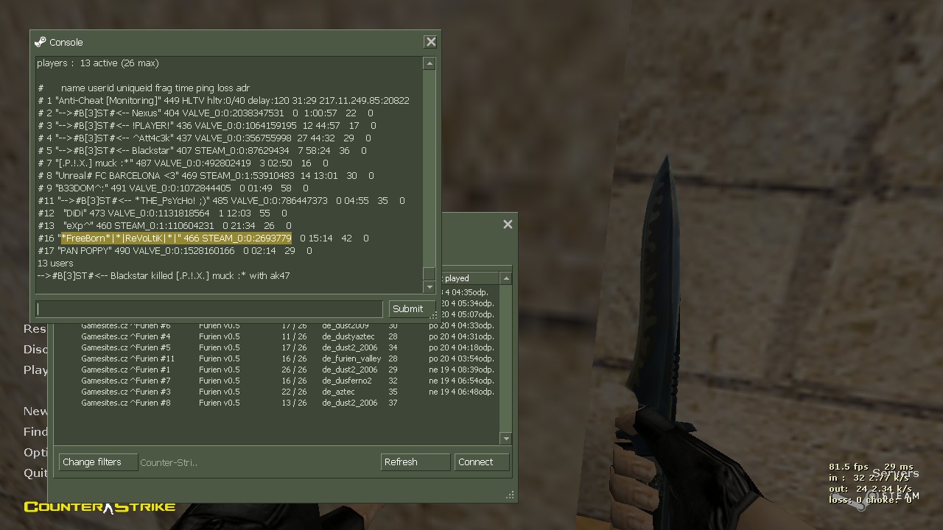Grab the Console window resize grip
This screenshot has width=943, height=530.
click(x=434, y=316)
